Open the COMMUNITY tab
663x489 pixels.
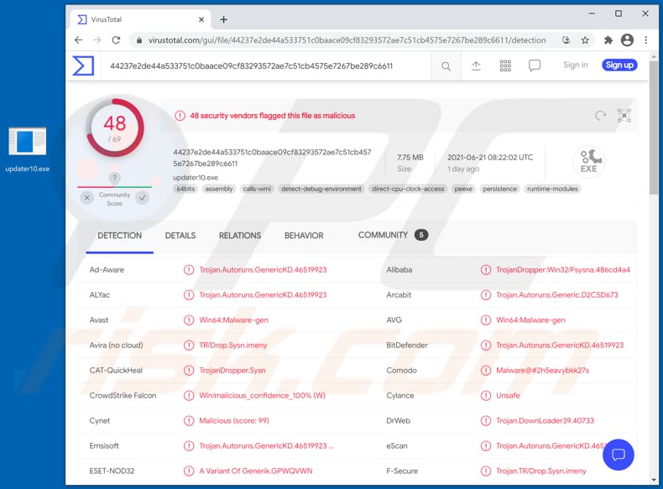coord(394,235)
